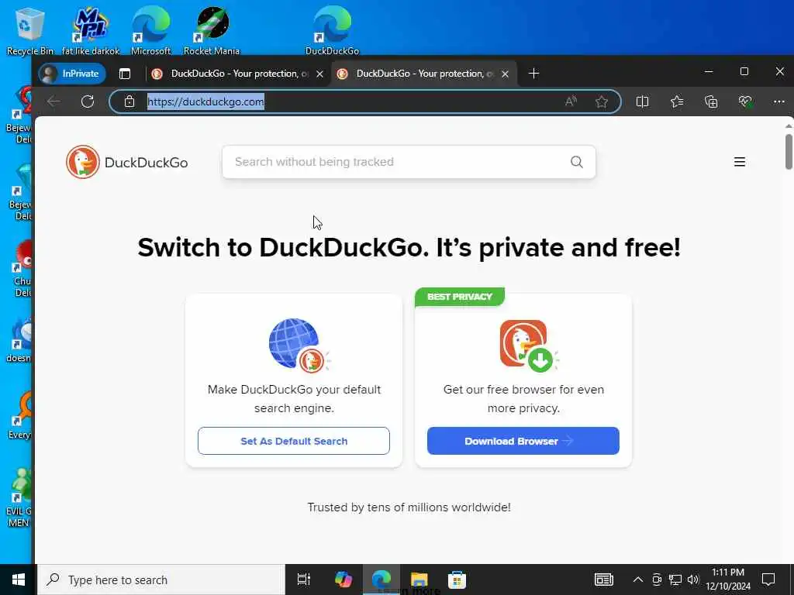Image resolution: width=794 pixels, height=595 pixels.
Task: Open Edge Settings and more menu
Action: tap(778, 101)
